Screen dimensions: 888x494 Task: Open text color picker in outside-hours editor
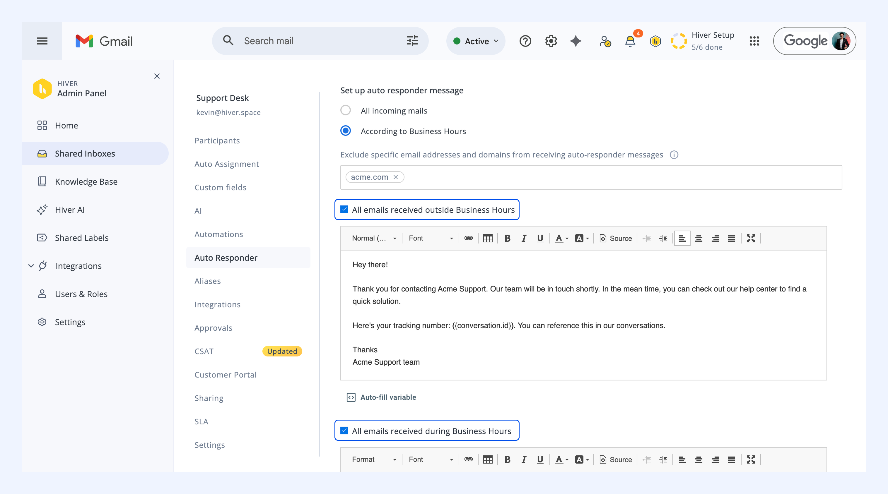pos(561,238)
